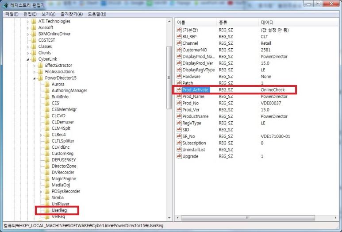The width and height of the screenshot is (342, 232).
Task: Expand the BXMOnlineDriver key
Action: [x=28, y=34]
